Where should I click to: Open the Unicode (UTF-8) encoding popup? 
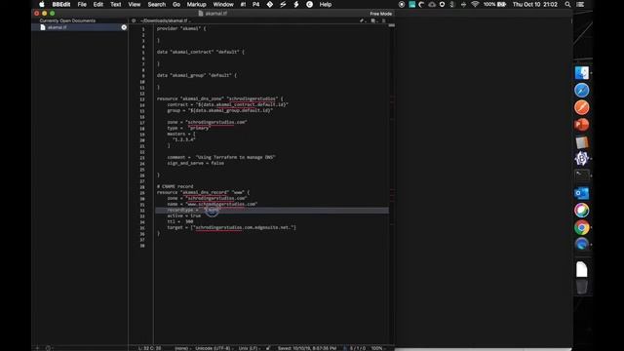pyautogui.click(x=214, y=348)
